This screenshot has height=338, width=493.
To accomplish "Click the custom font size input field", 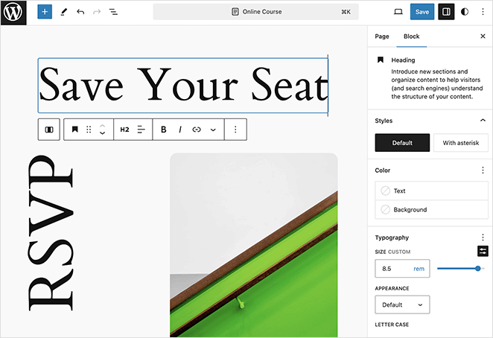I will click(393, 268).
